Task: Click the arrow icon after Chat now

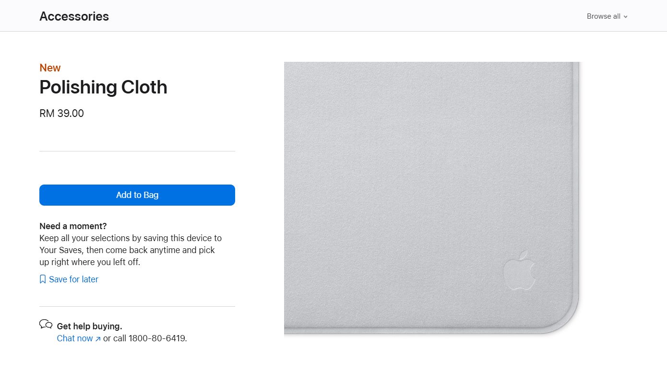Action: pos(98,339)
